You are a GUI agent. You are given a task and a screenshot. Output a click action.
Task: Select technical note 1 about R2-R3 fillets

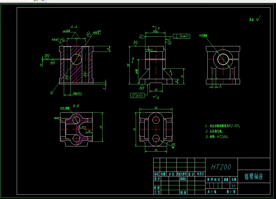pos(223,126)
